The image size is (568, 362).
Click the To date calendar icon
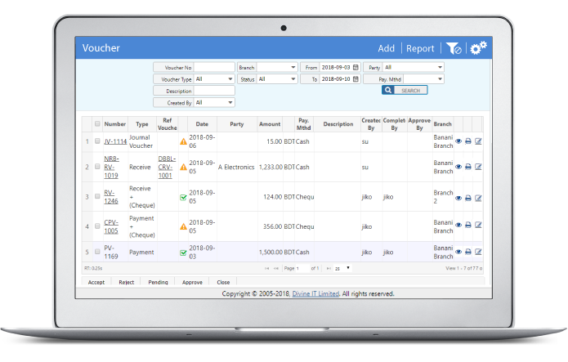pos(356,79)
